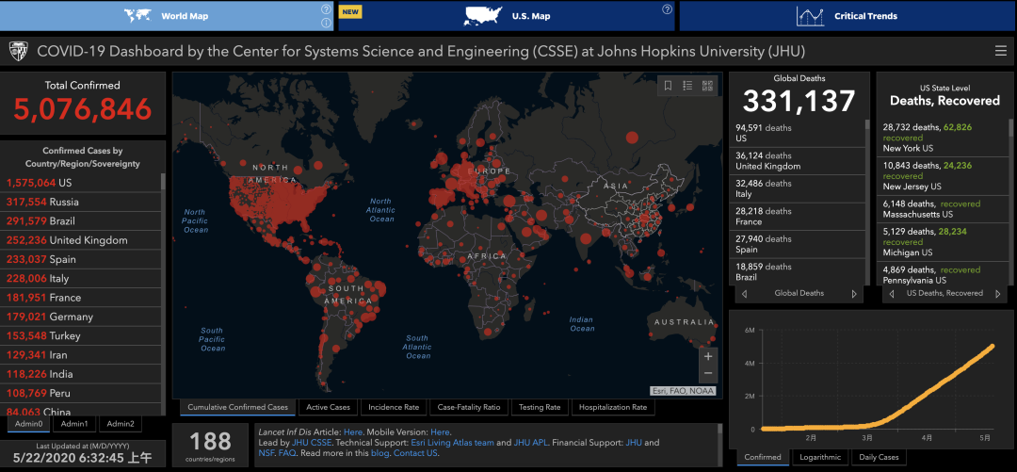Select the 179,021 Germany row
The height and width of the screenshot is (472, 1017).
point(80,317)
